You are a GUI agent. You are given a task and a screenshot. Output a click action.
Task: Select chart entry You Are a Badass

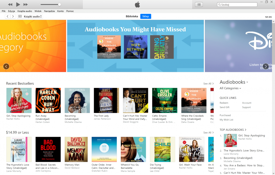click(244, 165)
